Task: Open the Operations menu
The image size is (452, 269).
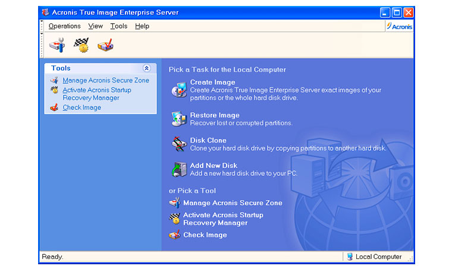Action: tap(65, 26)
